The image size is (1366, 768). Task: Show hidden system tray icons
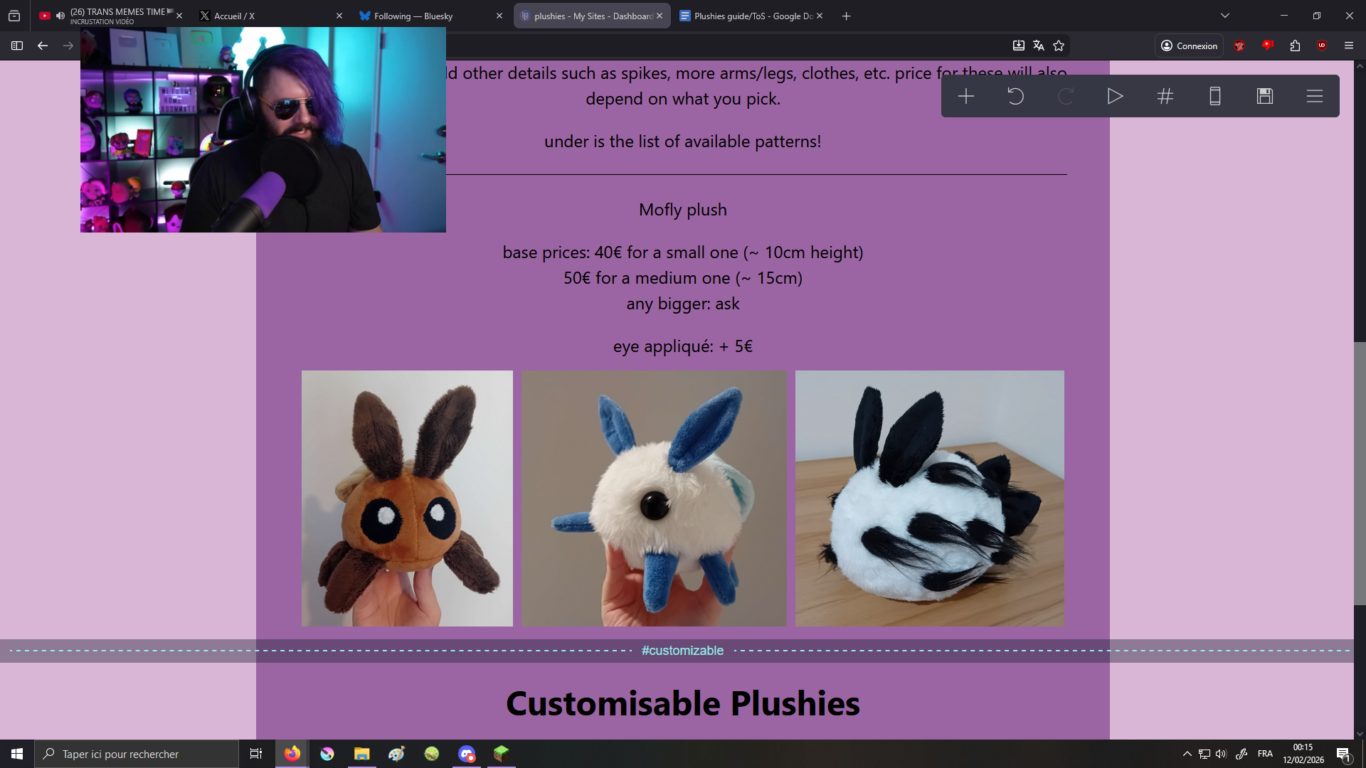1187,754
